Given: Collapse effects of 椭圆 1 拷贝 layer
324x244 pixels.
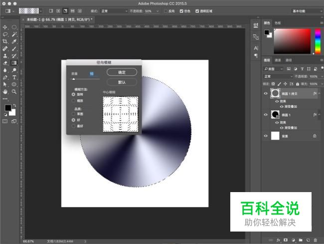Looking at the screenshot, I should coord(320,93).
